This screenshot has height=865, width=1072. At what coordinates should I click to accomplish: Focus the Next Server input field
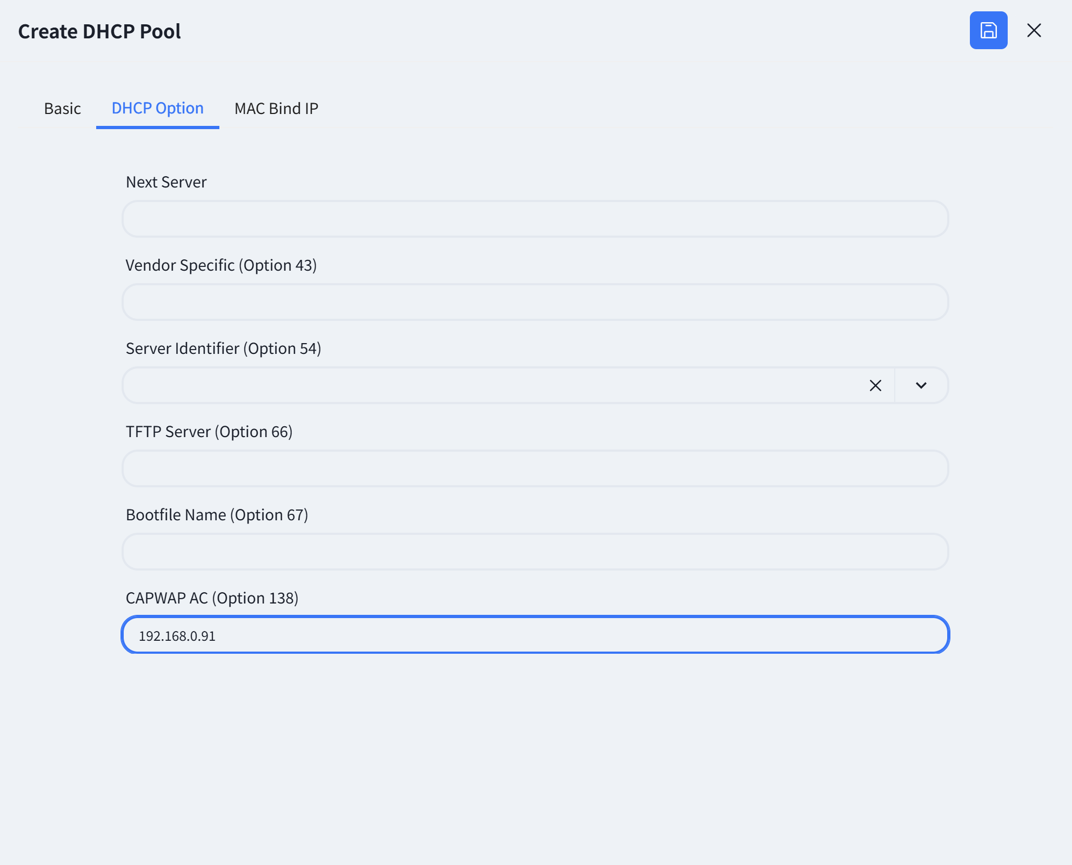point(535,219)
